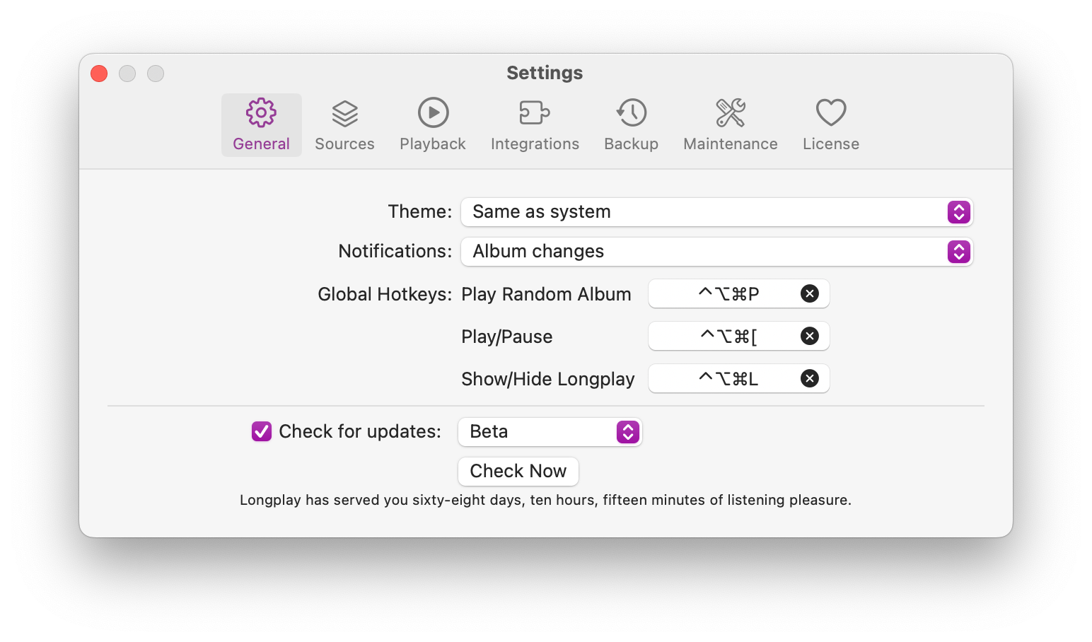Disable the Check for updates checkbox
The width and height of the screenshot is (1092, 642).
pyautogui.click(x=262, y=431)
